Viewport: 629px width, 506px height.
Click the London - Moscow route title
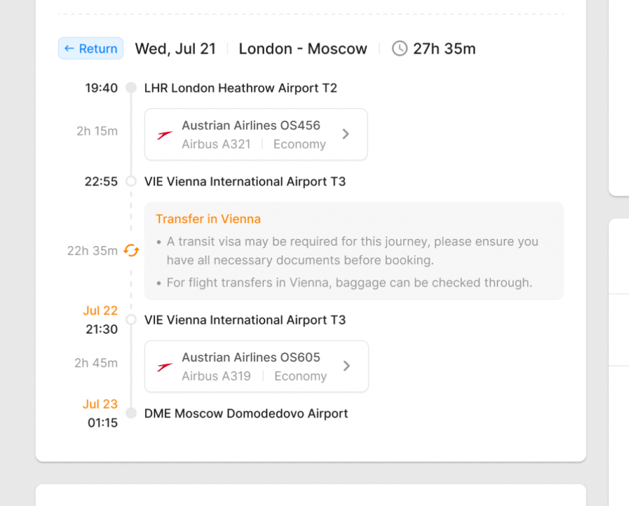303,49
